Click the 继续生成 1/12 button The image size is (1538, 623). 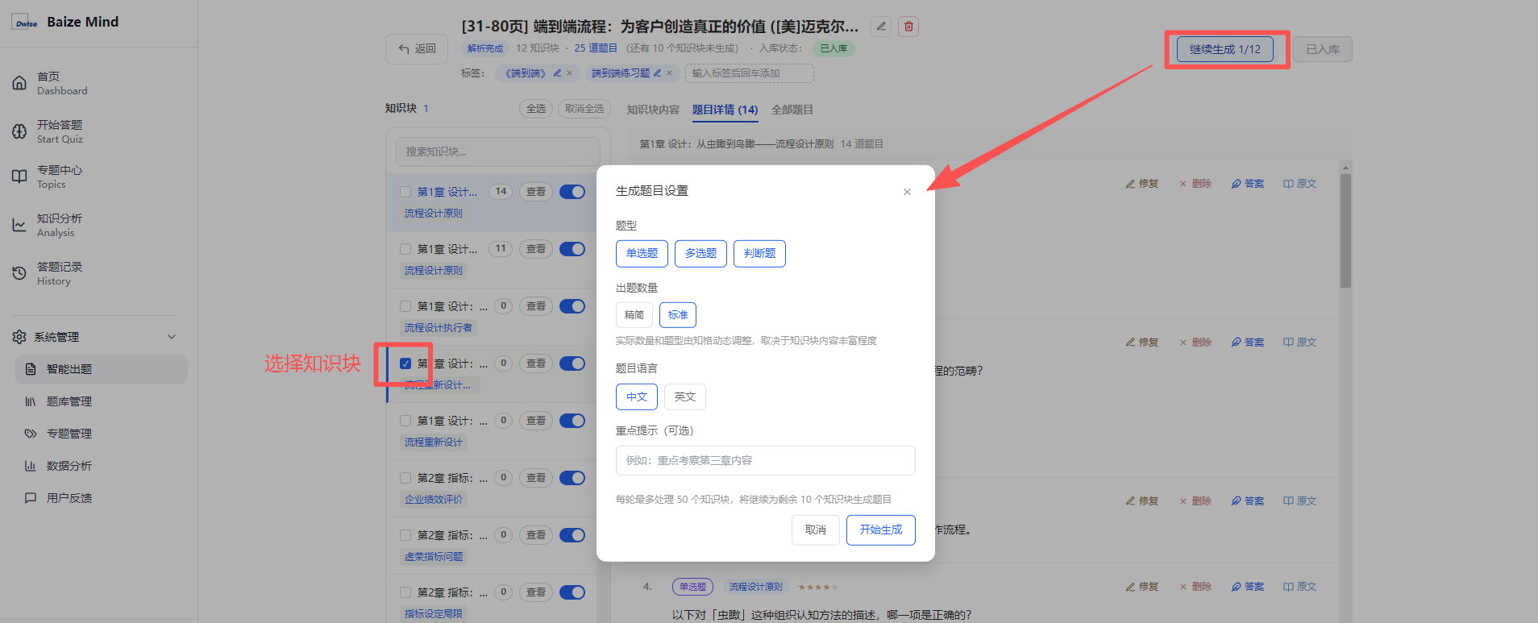(x=1225, y=49)
